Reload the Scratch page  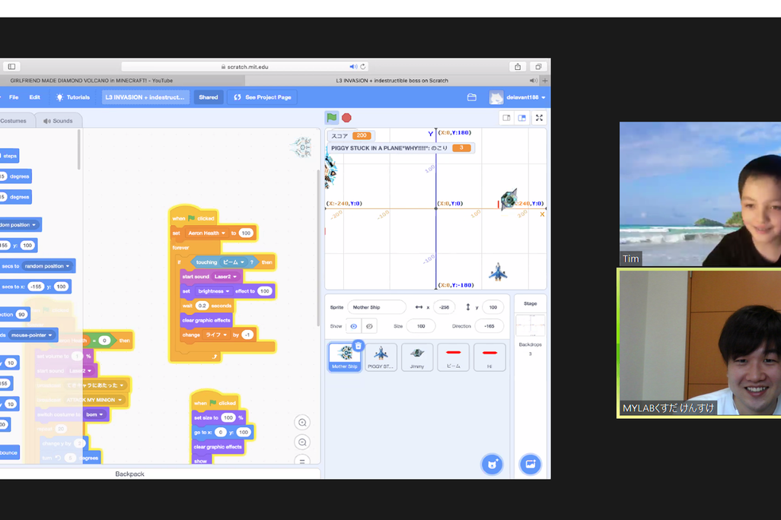click(362, 67)
